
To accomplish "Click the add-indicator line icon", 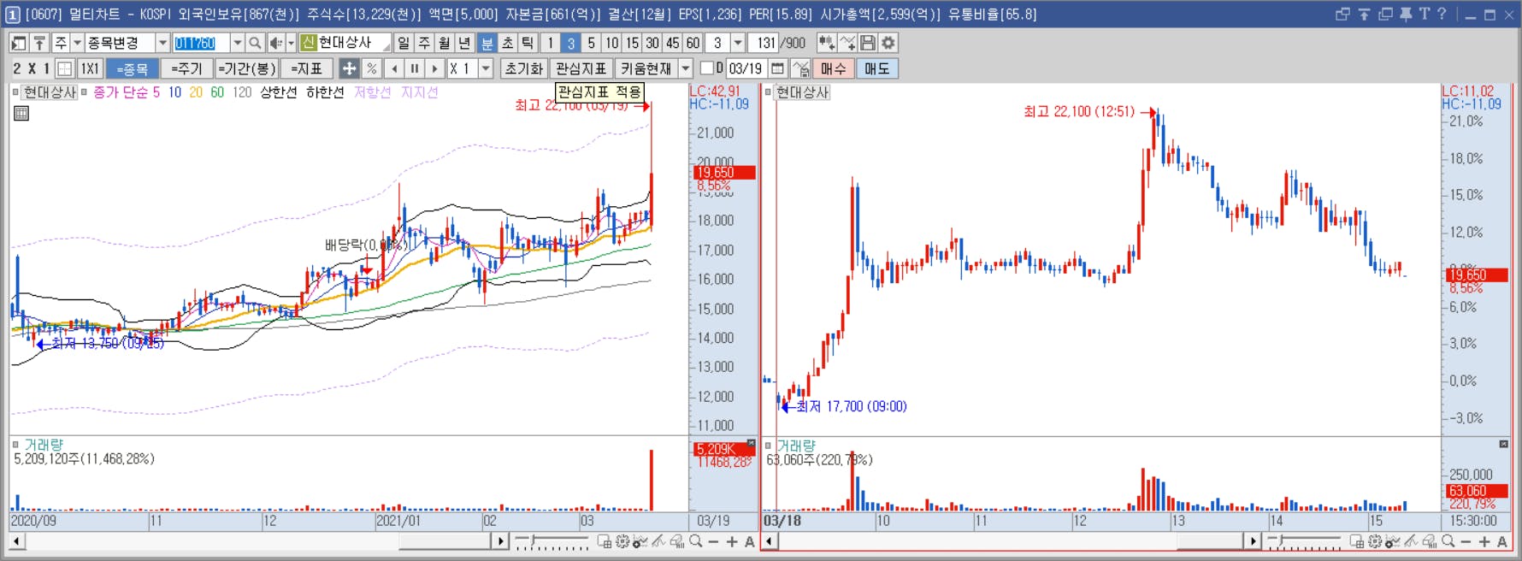I will pyautogui.click(x=847, y=43).
